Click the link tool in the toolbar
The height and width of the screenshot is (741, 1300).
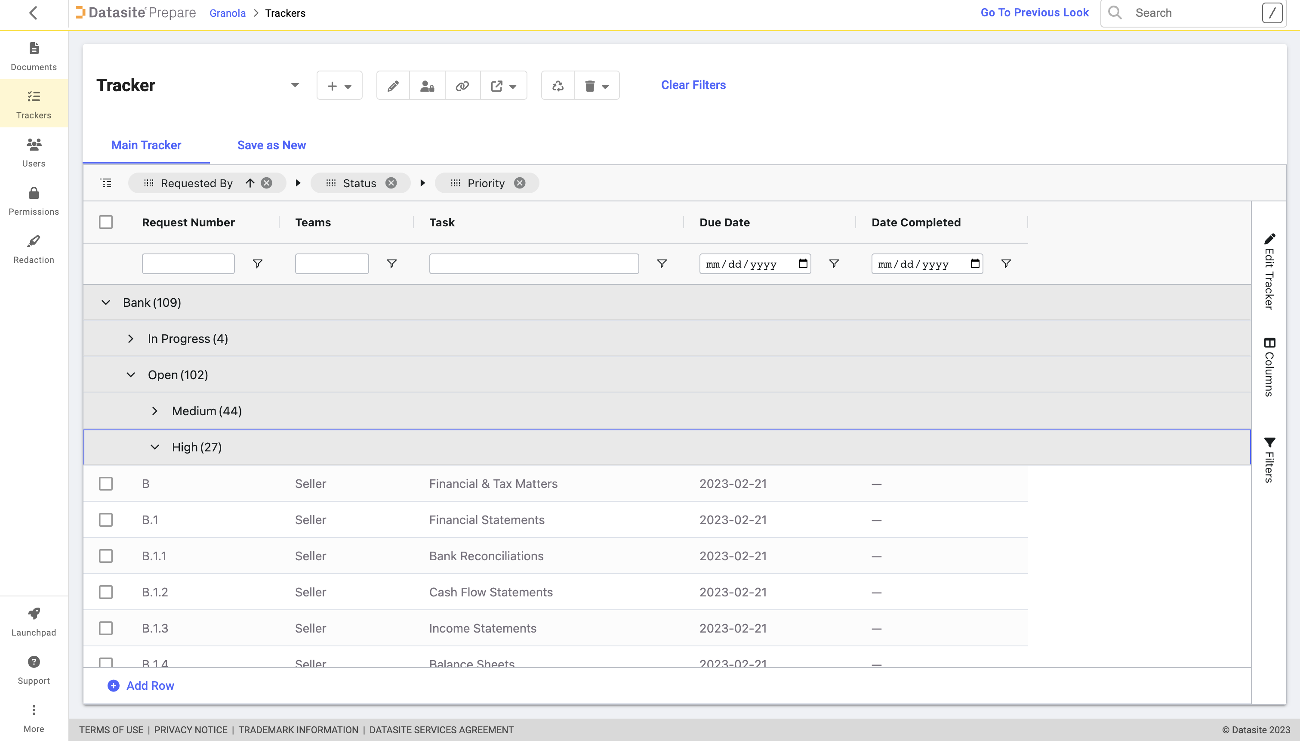[x=462, y=85]
